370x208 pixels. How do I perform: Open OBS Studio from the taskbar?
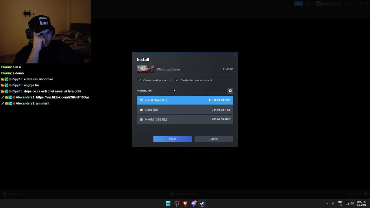pos(177,203)
